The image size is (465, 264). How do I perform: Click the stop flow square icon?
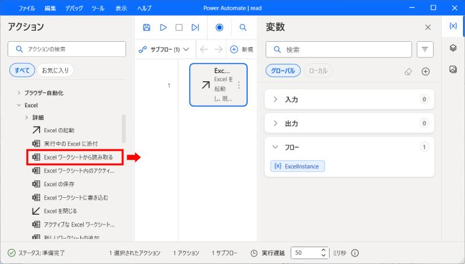click(179, 27)
